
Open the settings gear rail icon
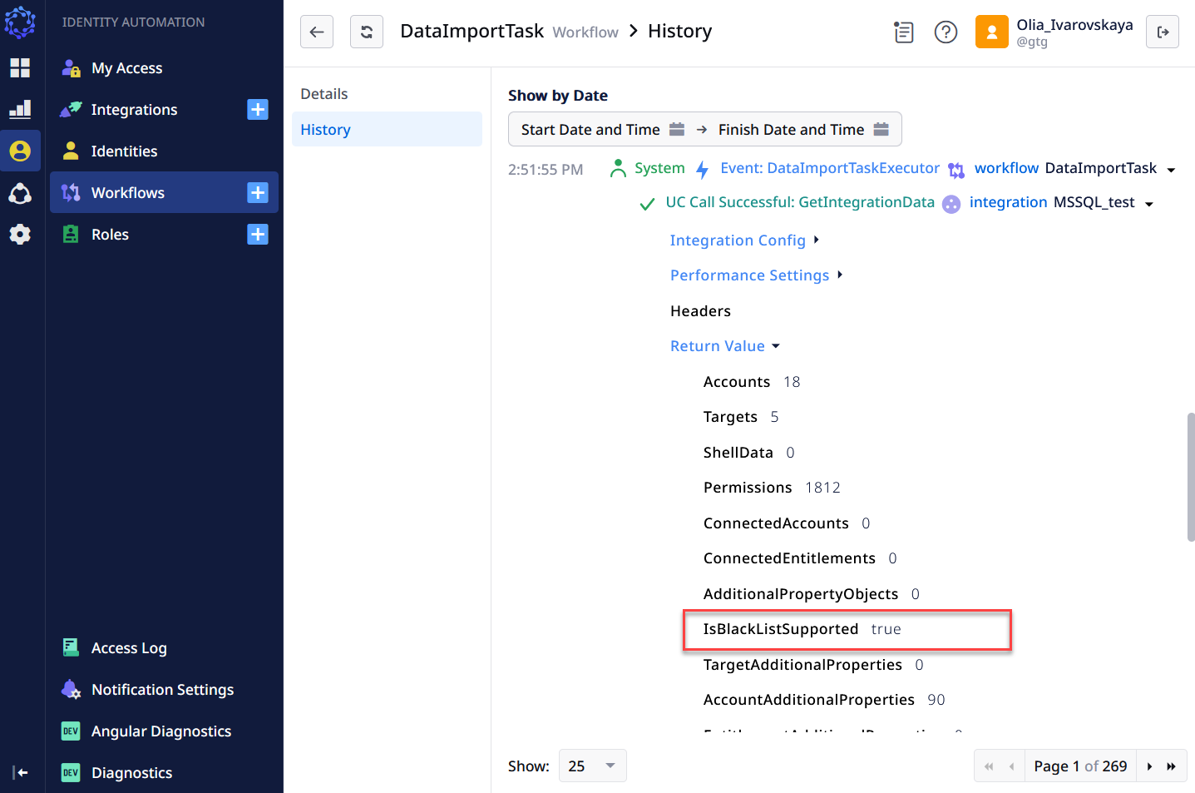pyautogui.click(x=20, y=235)
